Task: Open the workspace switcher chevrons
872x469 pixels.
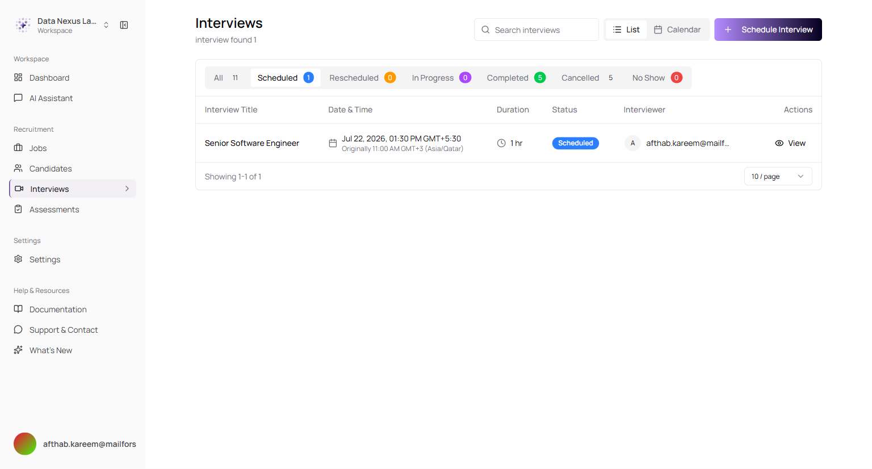Action: coord(106,25)
